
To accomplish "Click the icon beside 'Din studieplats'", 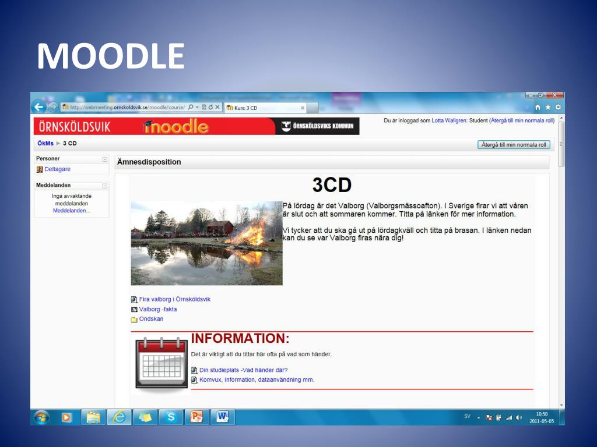I will [x=194, y=370].
